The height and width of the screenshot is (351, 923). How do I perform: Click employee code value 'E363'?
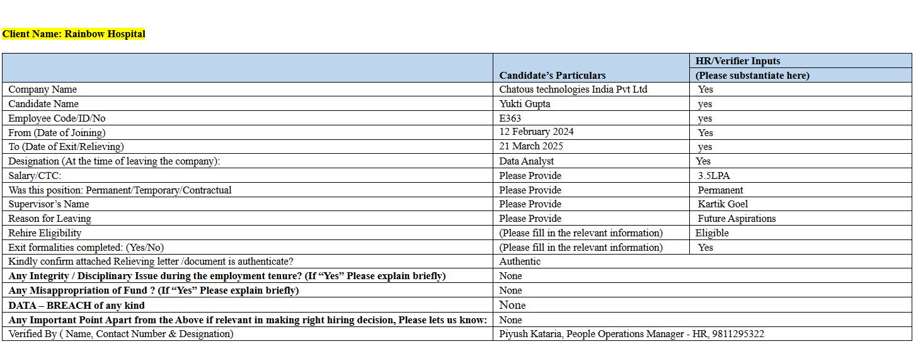tap(510, 118)
